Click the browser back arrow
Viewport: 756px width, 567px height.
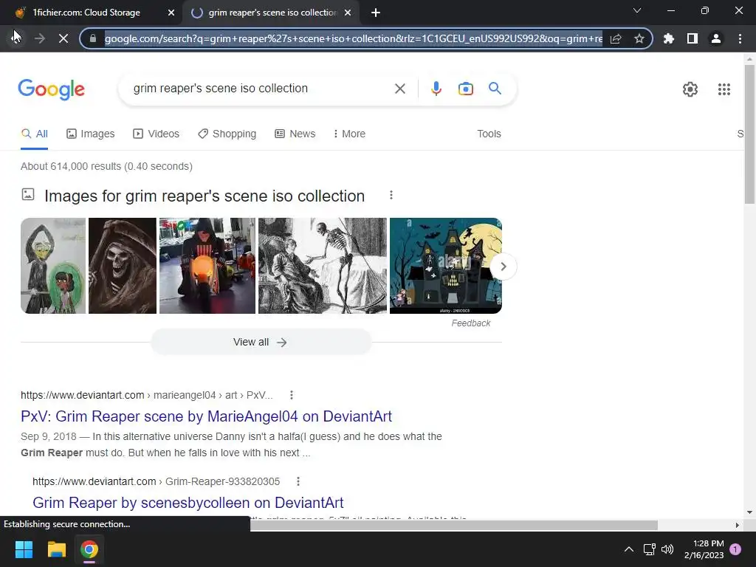tap(16, 38)
